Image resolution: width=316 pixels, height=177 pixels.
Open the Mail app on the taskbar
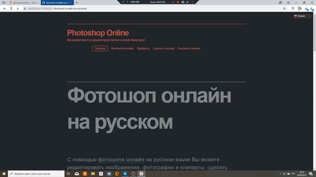(x=77, y=174)
